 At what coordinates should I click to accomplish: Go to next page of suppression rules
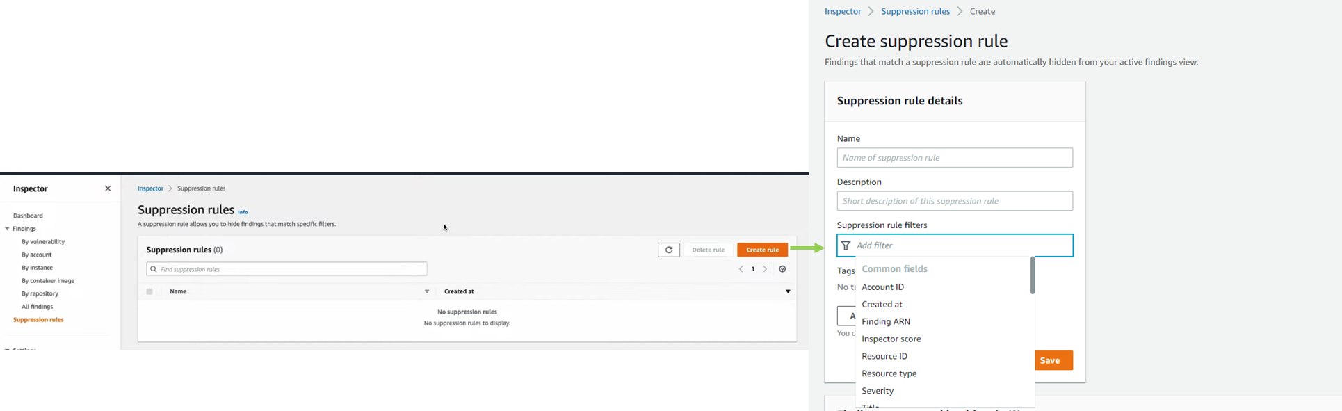coord(765,269)
